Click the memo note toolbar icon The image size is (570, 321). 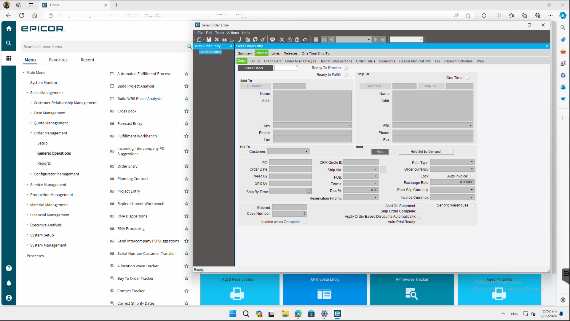click(232, 40)
